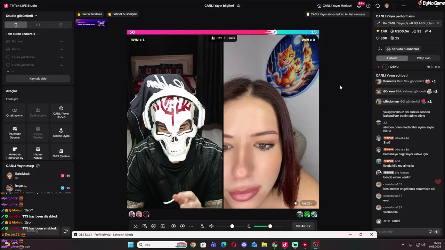Viewport: 445px width, 250px height.
Task: Send the comment with the arrow button
Action: (x=437, y=232)
